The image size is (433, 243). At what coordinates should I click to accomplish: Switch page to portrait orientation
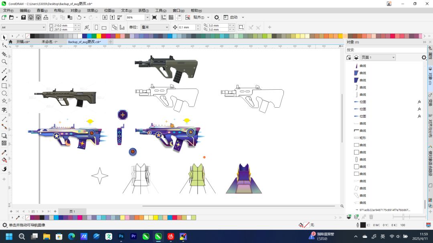[x=96, y=27]
